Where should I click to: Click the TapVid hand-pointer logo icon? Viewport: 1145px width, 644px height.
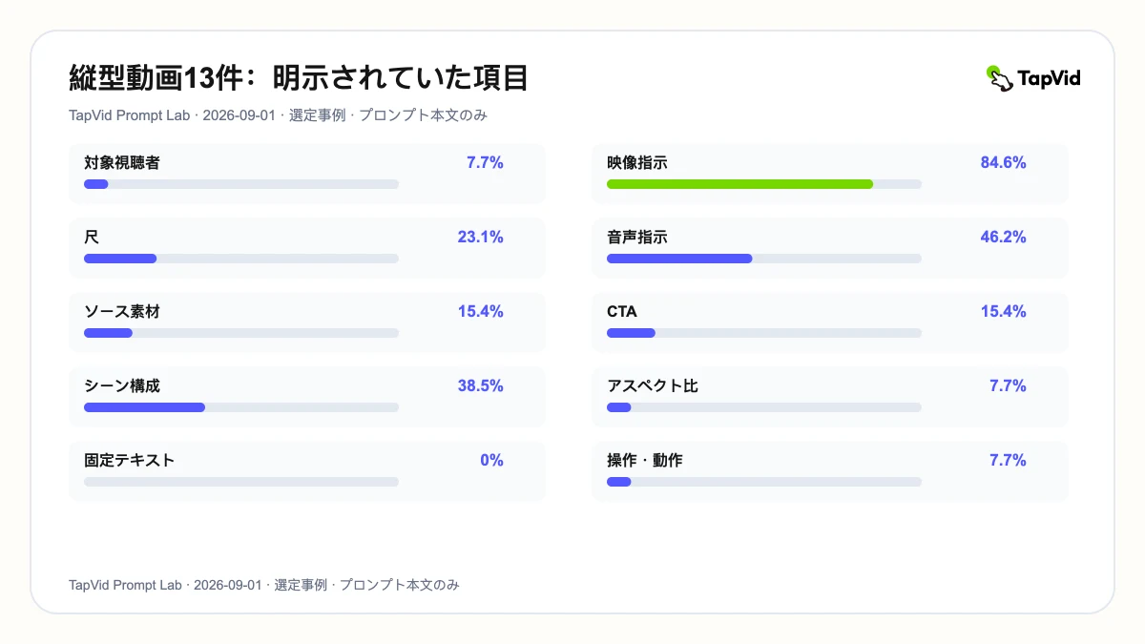click(x=999, y=78)
